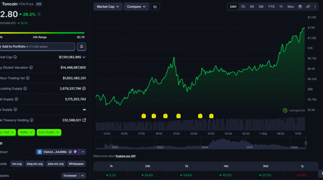The width and height of the screenshot is (323, 180).
Task: Click the #19 rank badge
Action: coord(39,4)
